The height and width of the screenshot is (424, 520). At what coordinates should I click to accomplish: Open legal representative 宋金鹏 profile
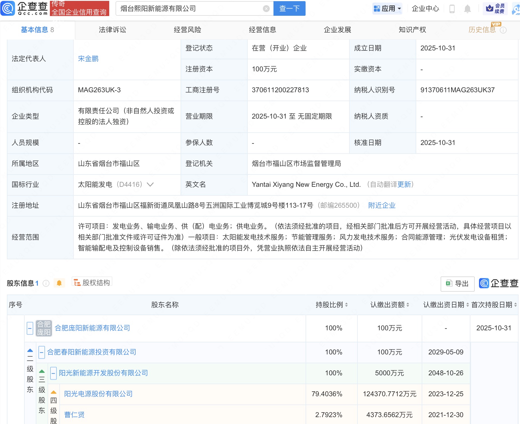pyautogui.click(x=89, y=59)
